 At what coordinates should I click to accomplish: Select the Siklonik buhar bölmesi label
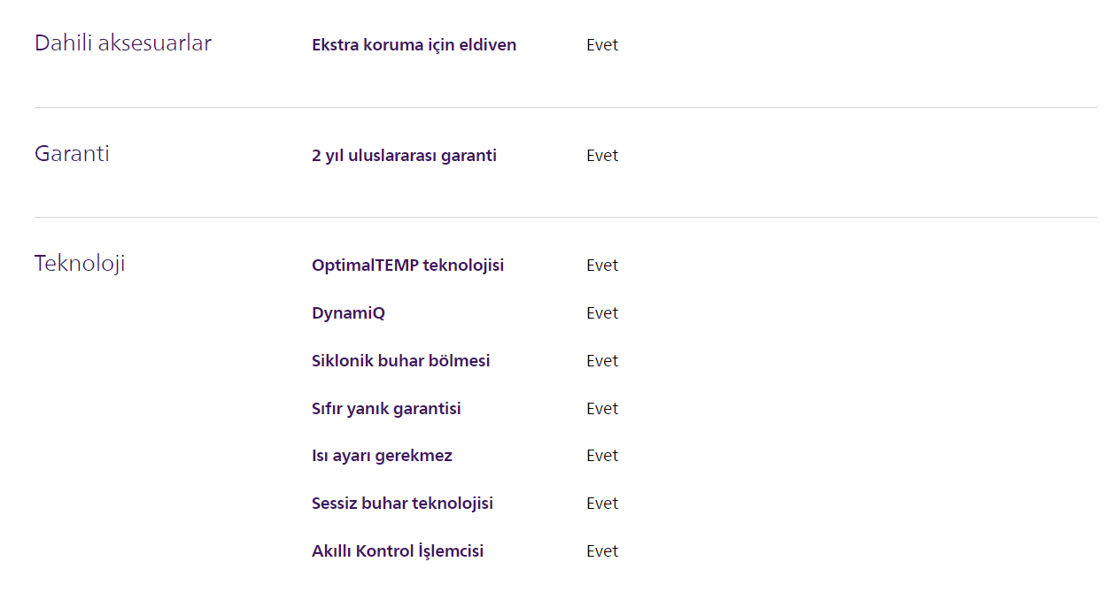click(x=400, y=361)
